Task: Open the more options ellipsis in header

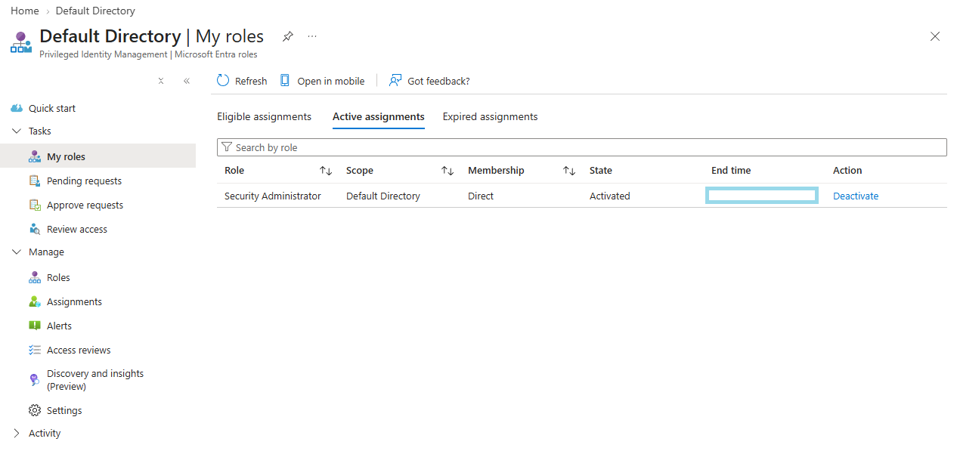Action: tap(312, 36)
